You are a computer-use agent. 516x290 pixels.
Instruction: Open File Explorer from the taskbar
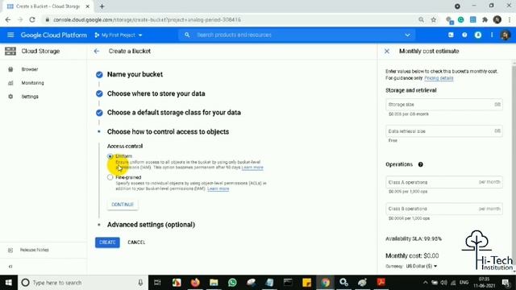pyautogui.click(x=214, y=283)
